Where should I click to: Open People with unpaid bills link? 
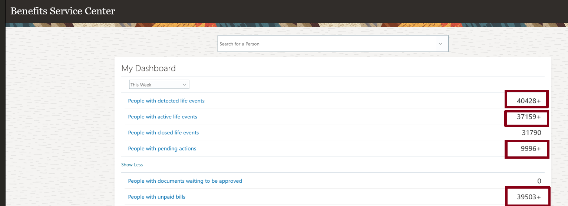[156, 197]
